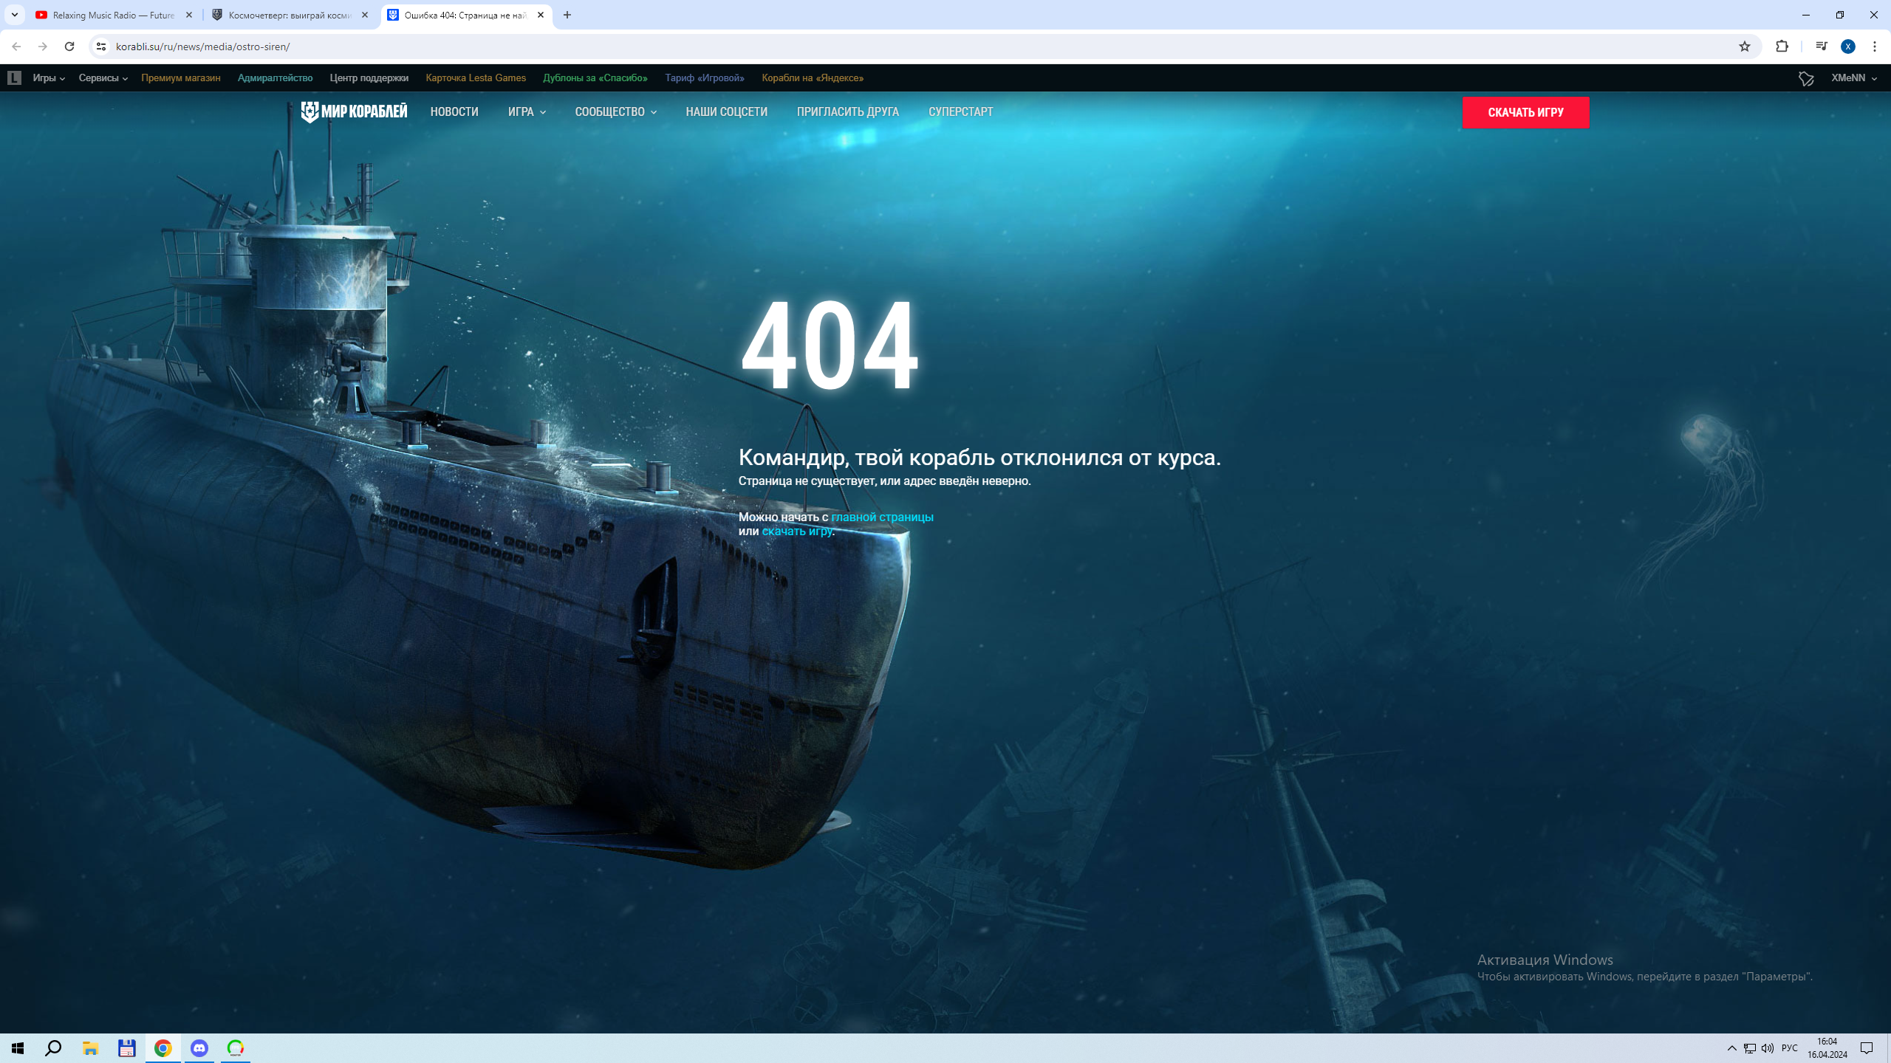The image size is (1891, 1063).
Task: Switch to the Relaxing Music Radio tab
Action: tap(114, 15)
